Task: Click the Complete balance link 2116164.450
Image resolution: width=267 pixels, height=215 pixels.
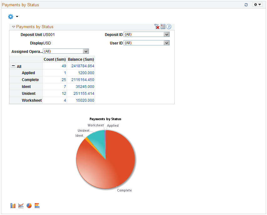Action: [x=83, y=79]
